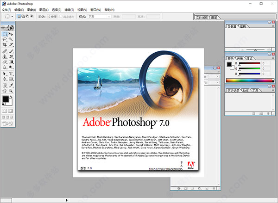This screenshot has height=203, width=278.
Task: Open the 文件(F) menu
Action: [x=6, y=10]
